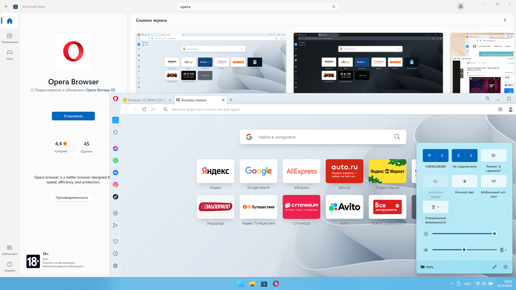Click the ENG language indicator in taskbar
This screenshot has height=290, width=516.
468,284
